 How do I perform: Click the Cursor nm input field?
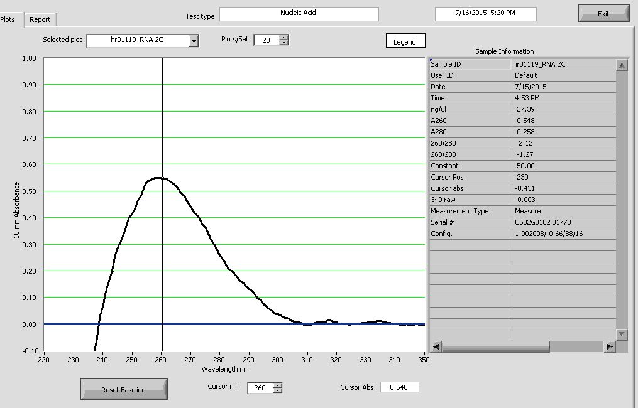(x=260, y=388)
